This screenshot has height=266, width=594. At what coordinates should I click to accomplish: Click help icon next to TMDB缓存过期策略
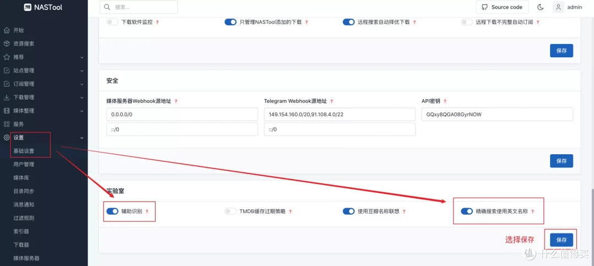[290, 211]
